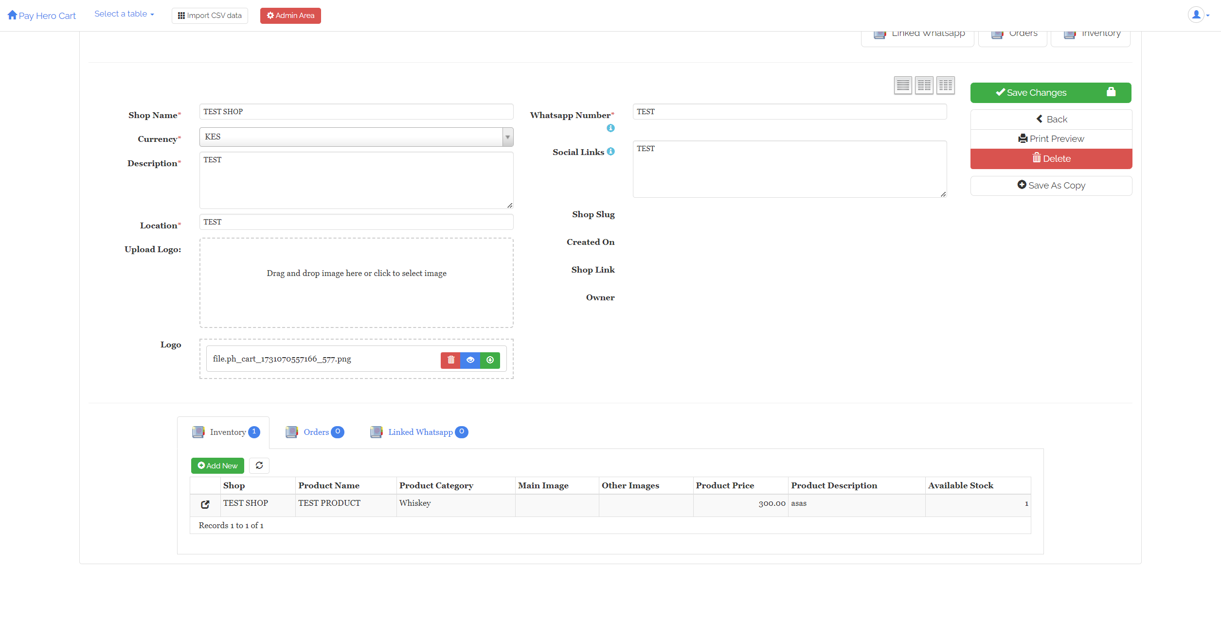Expand the Select a table menu
1221x620 pixels.
(124, 14)
